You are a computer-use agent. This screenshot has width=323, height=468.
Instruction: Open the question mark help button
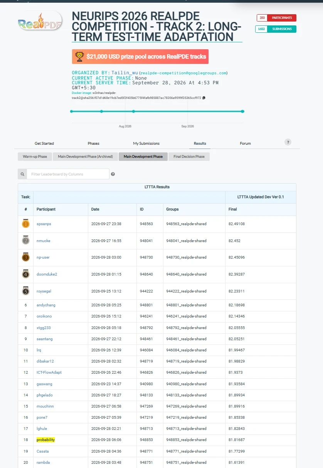pyautogui.click(x=288, y=142)
